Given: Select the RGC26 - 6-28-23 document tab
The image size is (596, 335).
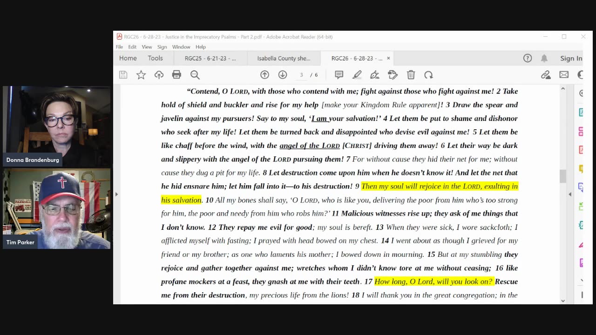Looking at the screenshot, I should click(x=357, y=58).
